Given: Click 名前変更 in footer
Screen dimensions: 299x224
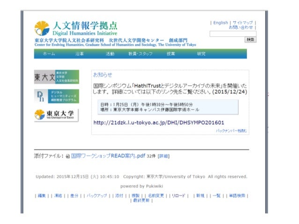Looking at the screenshot, I should click(x=156, y=195).
